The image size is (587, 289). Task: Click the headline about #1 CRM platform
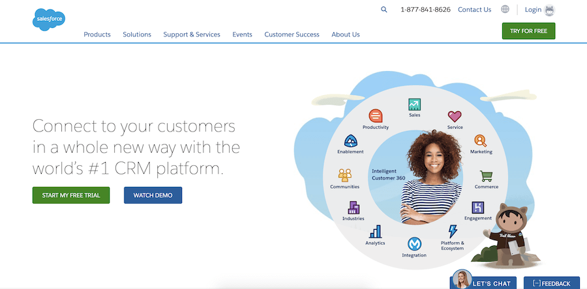[136, 148]
